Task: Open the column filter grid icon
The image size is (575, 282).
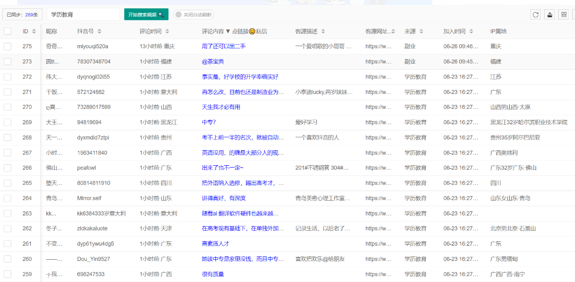Action: click(564, 14)
